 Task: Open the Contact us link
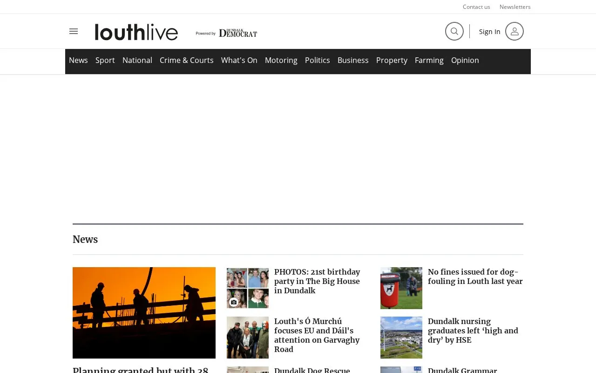click(476, 7)
